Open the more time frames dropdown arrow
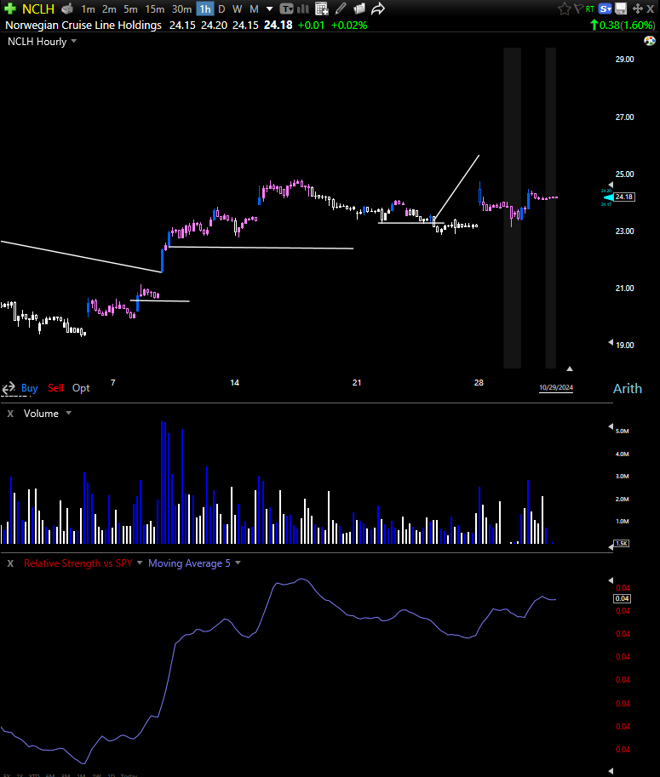 click(269, 9)
